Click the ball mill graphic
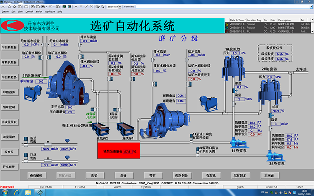The width and height of the screenshot is (314, 196). pyautogui.click(x=164, y=121)
